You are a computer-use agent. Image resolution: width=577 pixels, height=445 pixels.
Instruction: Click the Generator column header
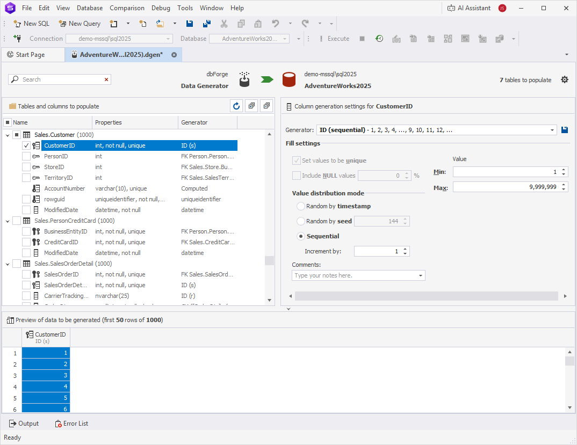point(207,122)
